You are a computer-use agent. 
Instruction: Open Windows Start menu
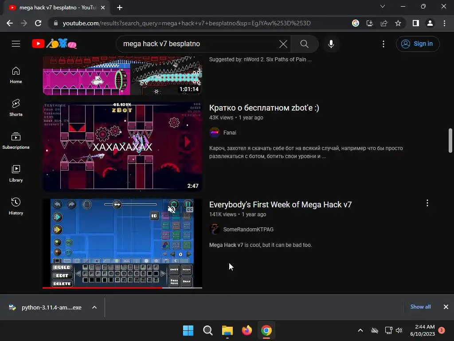click(x=188, y=330)
